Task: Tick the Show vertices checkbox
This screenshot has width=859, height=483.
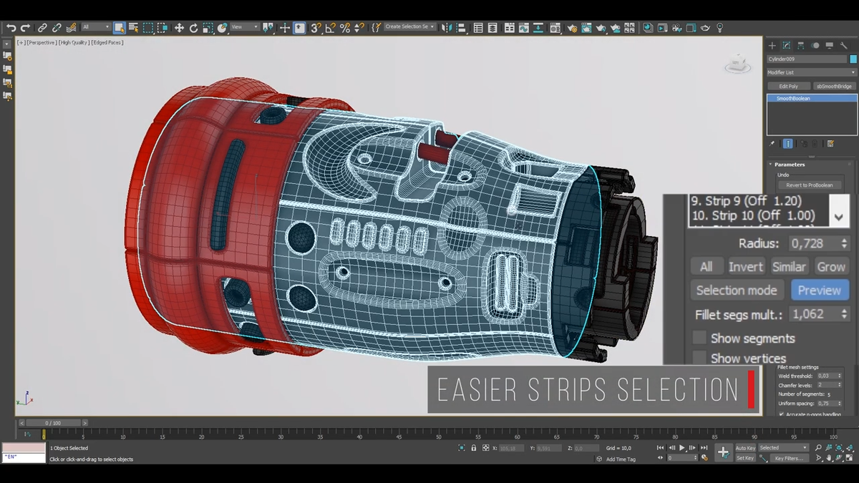Action: (699, 358)
